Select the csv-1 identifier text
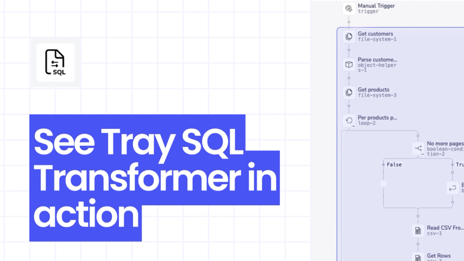 pos(434,234)
